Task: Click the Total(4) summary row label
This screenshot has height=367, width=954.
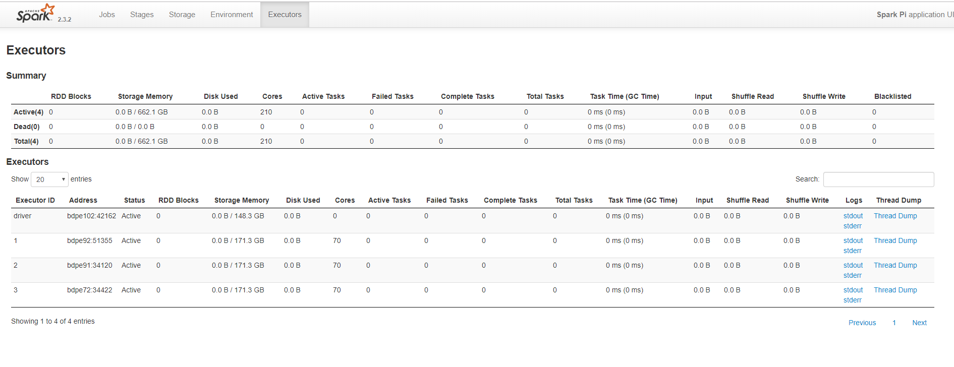Action: click(26, 141)
